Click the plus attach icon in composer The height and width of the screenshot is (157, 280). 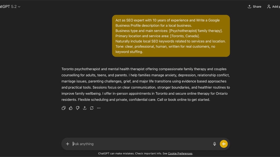pos(68,144)
